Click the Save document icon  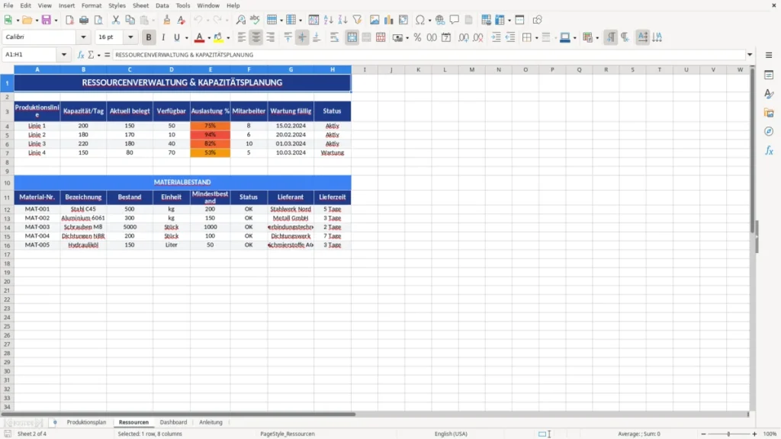pyautogui.click(x=46, y=20)
